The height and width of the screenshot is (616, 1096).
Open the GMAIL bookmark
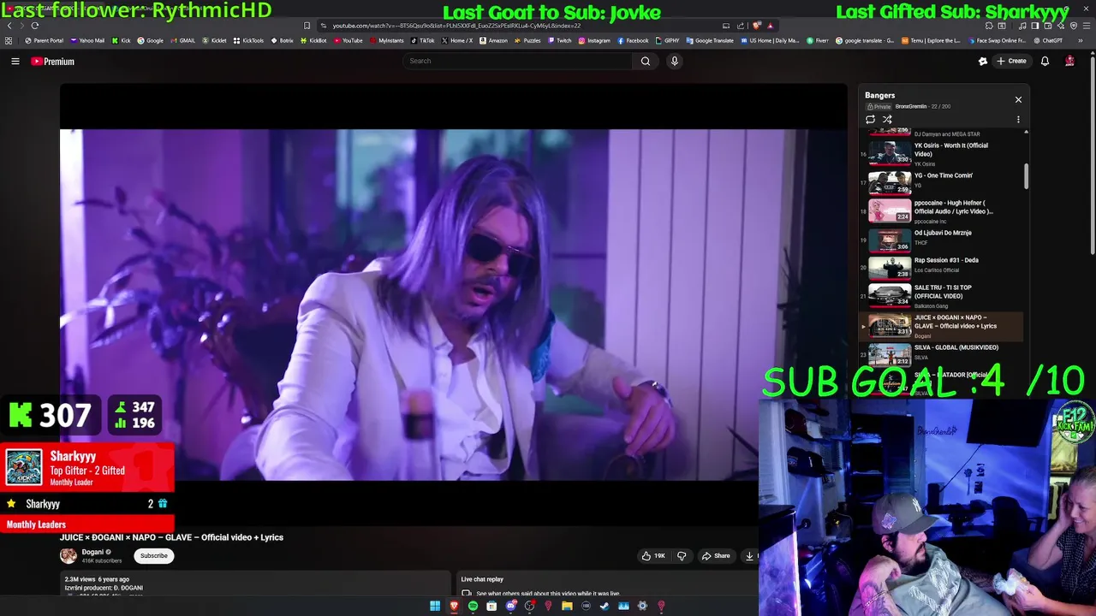click(182, 40)
